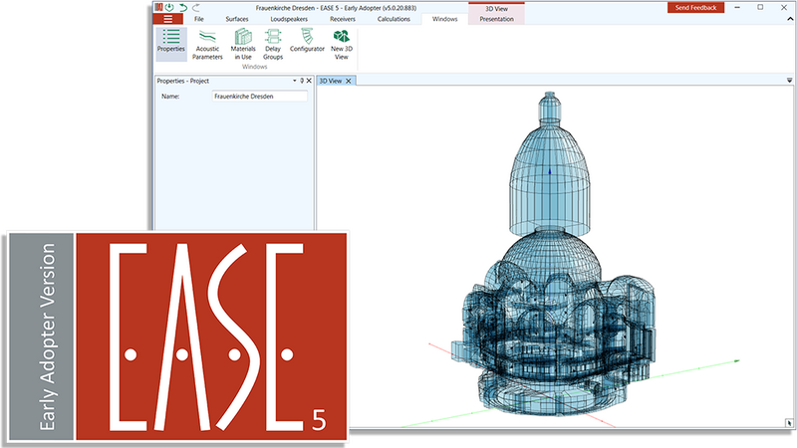Image resolution: width=797 pixels, height=448 pixels.
Task: Collapse the ribbon with the chevron
Action: point(790,19)
